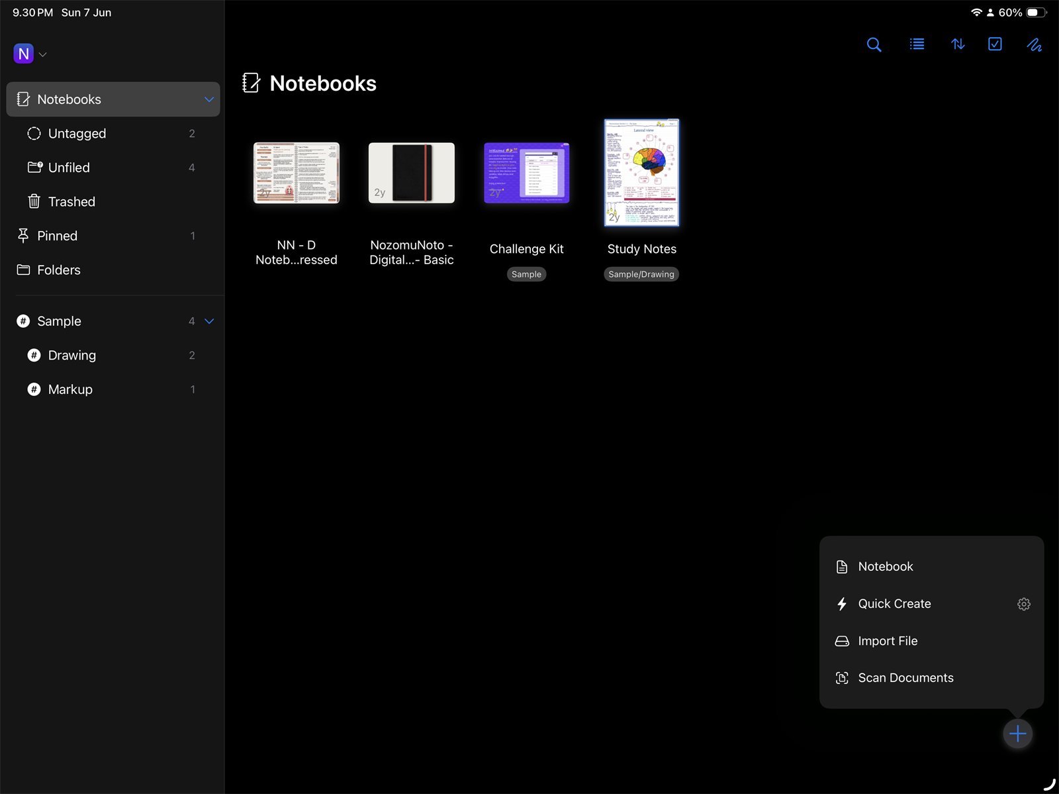The image size is (1059, 794).
Task: Open the Challenge Kit notebook thumbnail
Action: tap(527, 173)
